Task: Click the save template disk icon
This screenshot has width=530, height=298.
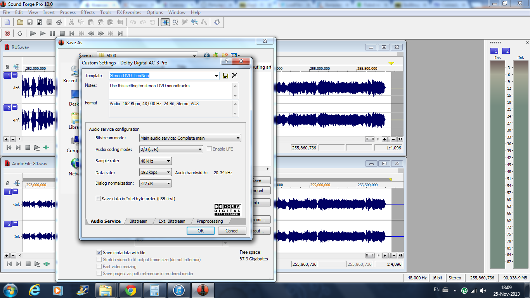Action: pyautogui.click(x=225, y=76)
